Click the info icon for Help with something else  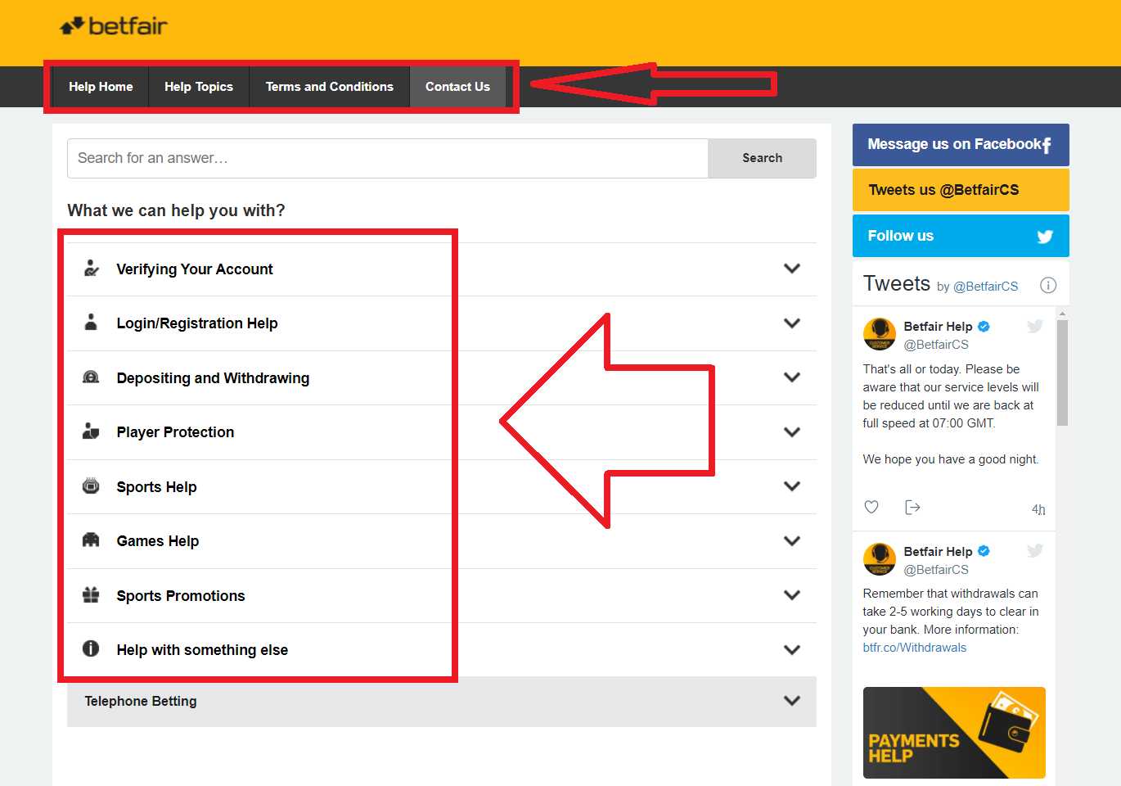[x=91, y=649]
